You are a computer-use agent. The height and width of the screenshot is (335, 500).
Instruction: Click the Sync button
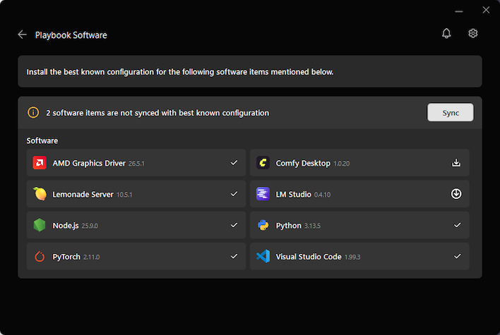(x=451, y=112)
